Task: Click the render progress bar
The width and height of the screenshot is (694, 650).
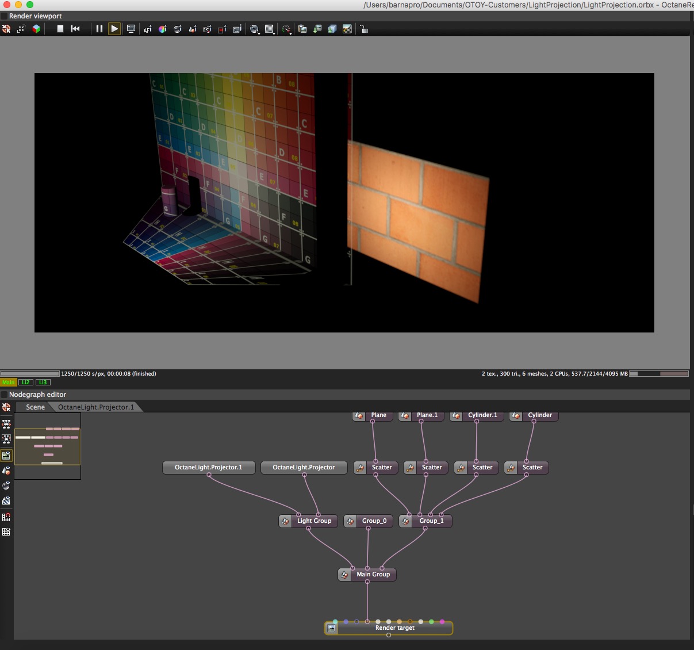Action: click(x=30, y=373)
